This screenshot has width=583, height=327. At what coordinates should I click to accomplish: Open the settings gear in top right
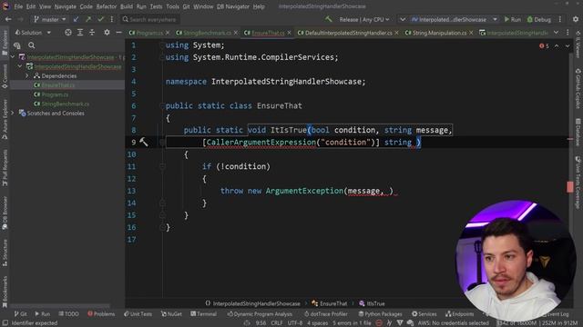coord(576,19)
